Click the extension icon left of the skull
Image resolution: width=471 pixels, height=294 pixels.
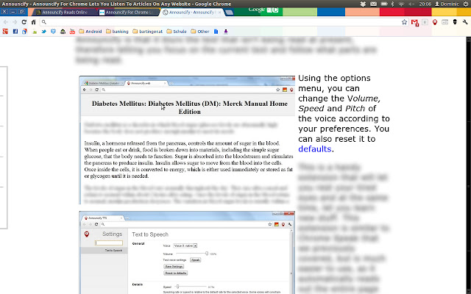coord(445,22)
